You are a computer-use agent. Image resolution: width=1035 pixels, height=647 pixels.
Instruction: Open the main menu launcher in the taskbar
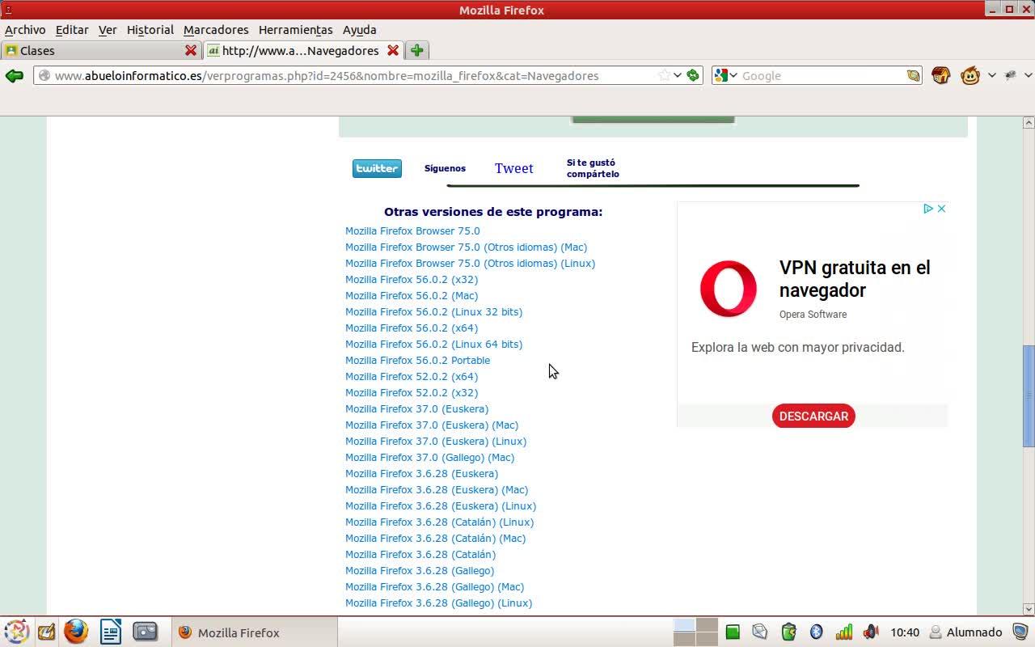tap(16, 632)
